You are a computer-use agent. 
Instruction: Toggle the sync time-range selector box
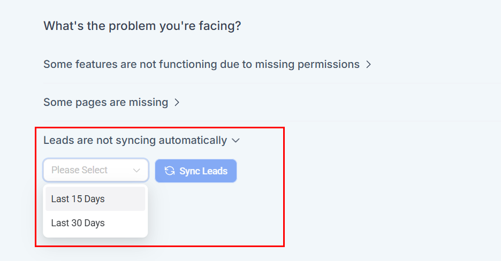pos(96,170)
